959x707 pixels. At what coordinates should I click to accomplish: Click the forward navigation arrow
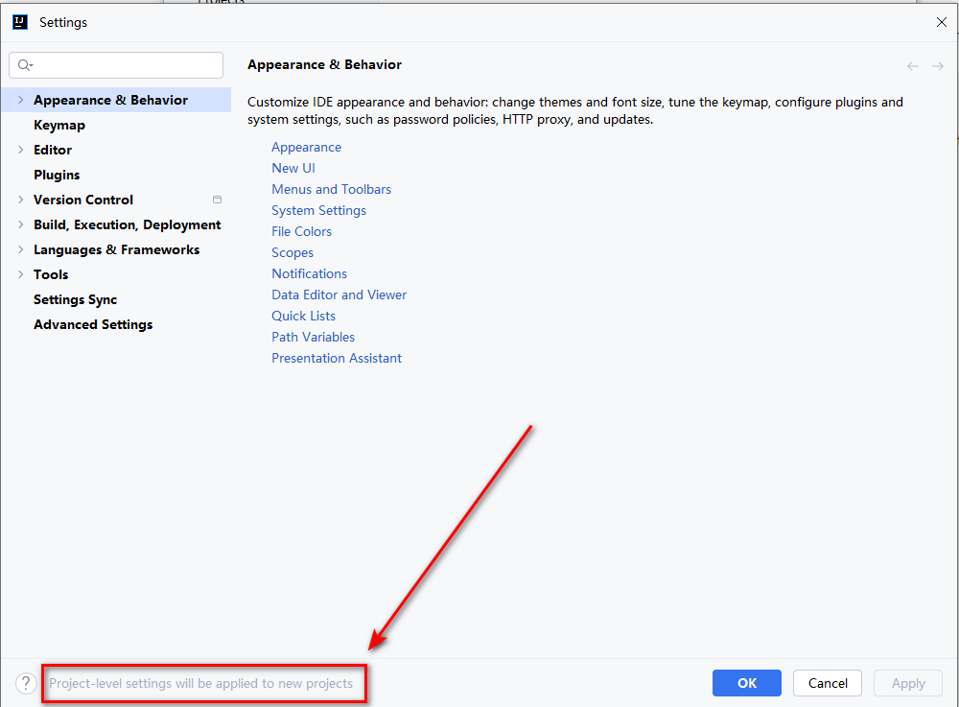click(938, 66)
